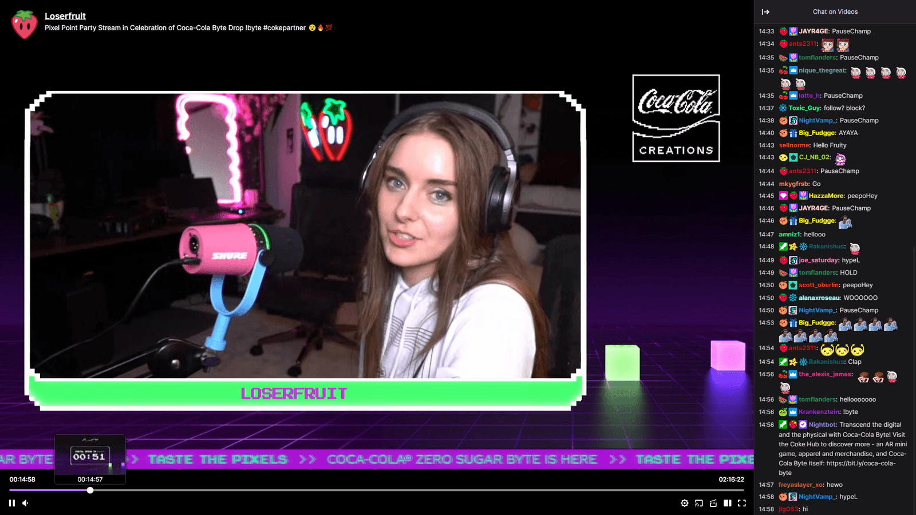Click the "Chat on Videos" header text

point(835,12)
